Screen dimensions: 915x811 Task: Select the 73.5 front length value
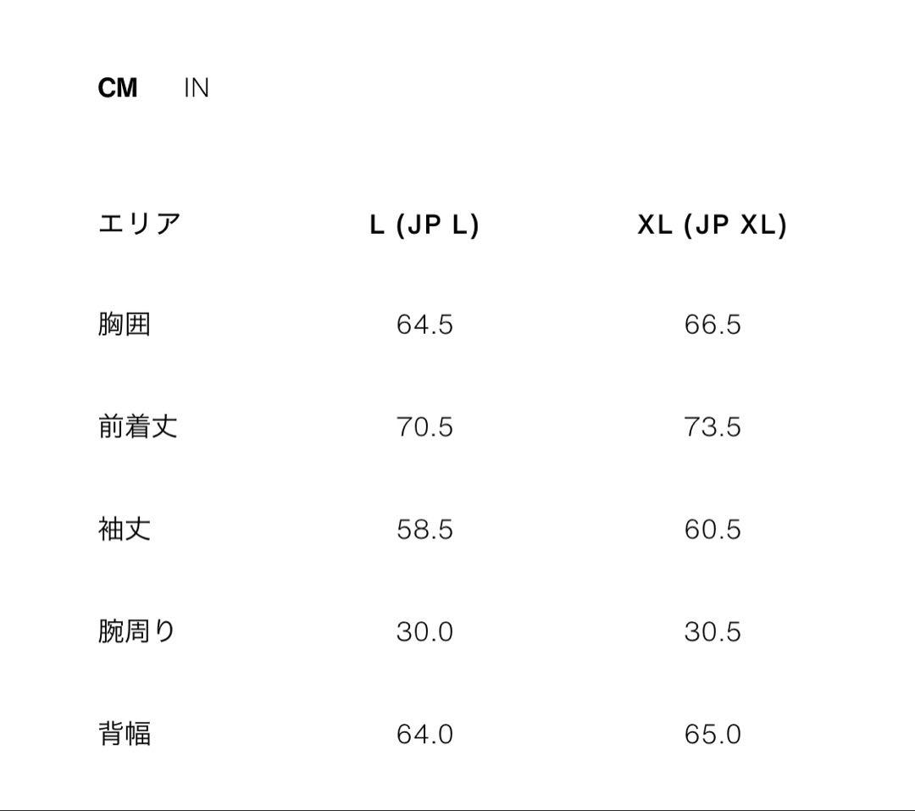pyautogui.click(x=713, y=427)
